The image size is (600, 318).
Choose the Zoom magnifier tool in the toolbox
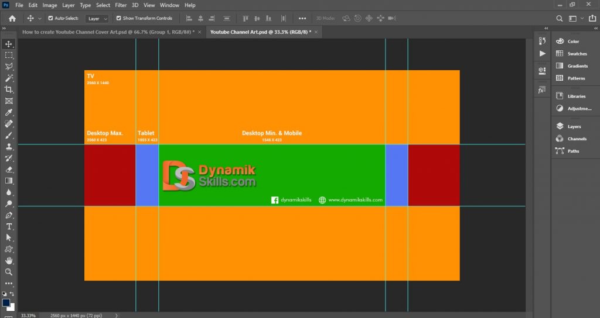click(x=9, y=272)
